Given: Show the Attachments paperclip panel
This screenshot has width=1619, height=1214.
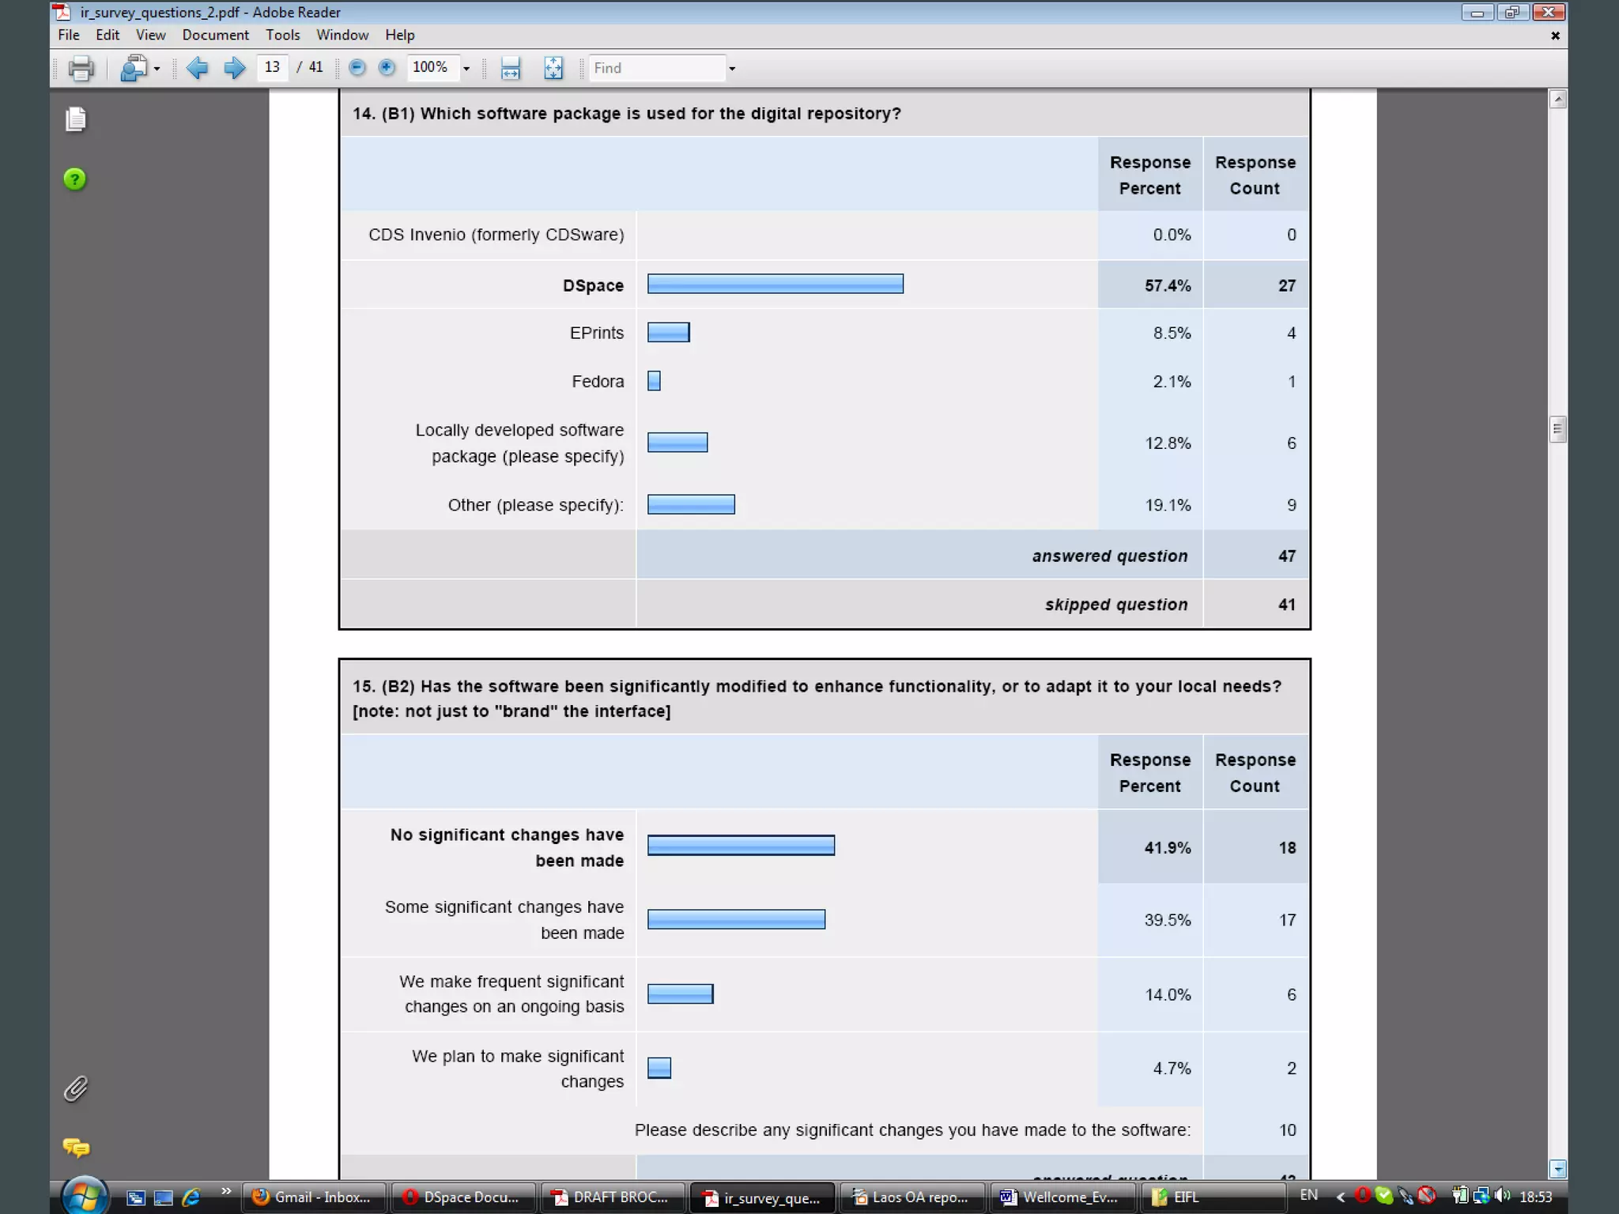Looking at the screenshot, I should click(x=75, y=1089).
